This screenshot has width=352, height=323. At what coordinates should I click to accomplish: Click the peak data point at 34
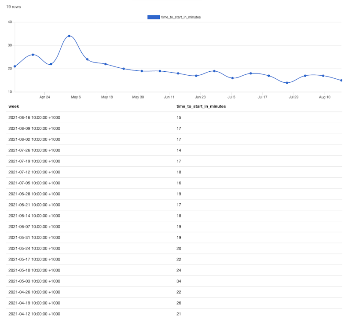[69, 36]
